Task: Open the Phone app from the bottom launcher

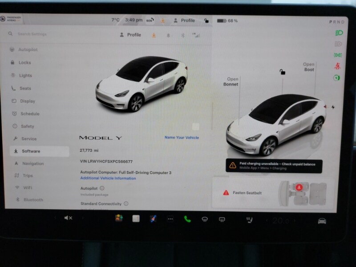Action: [x=186, y=219]
